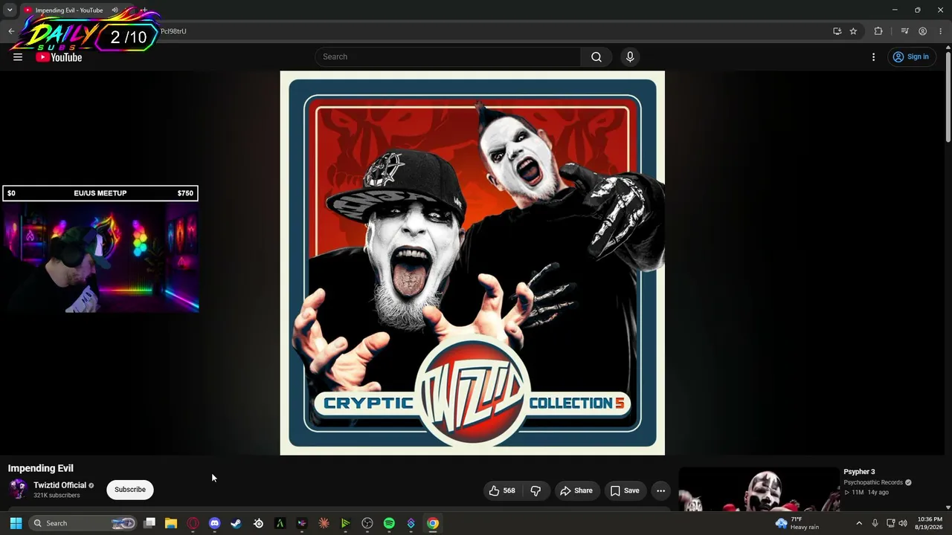The width and height of the screenshot is (952, 535).
Task: Install the page as an app icon
Action: pos(837,31)
